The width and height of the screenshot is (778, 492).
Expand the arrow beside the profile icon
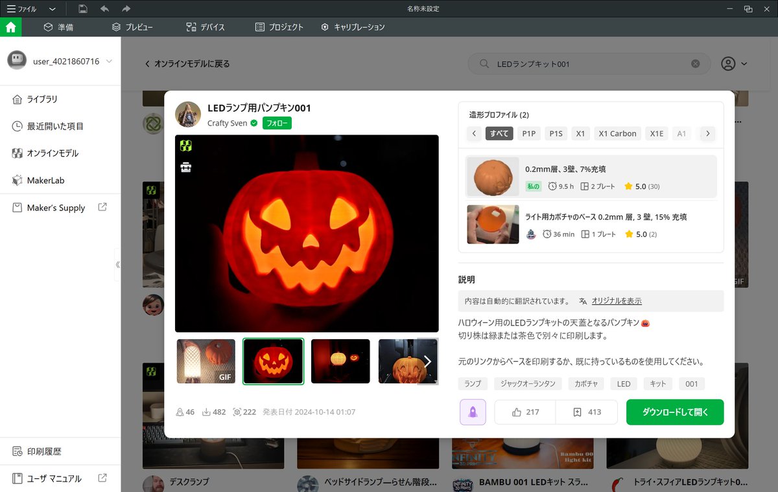click(x=744, y=63)
